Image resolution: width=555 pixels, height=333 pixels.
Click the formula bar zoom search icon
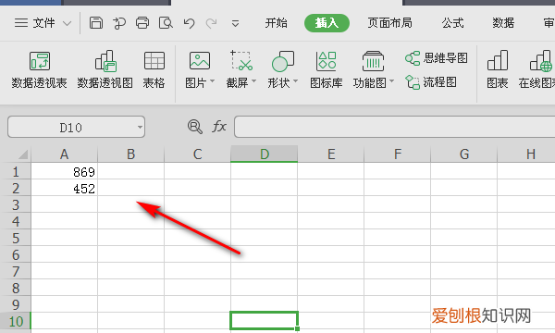pos(194,127)
